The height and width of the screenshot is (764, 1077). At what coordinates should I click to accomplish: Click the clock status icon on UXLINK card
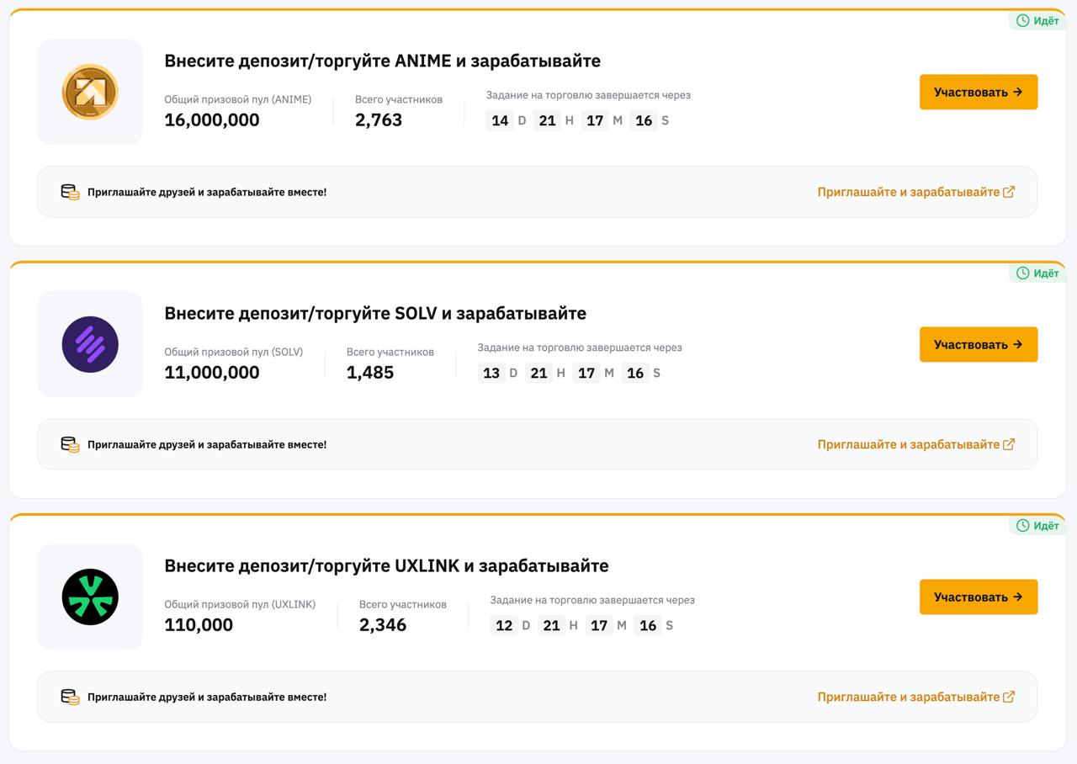[1022, 525]
